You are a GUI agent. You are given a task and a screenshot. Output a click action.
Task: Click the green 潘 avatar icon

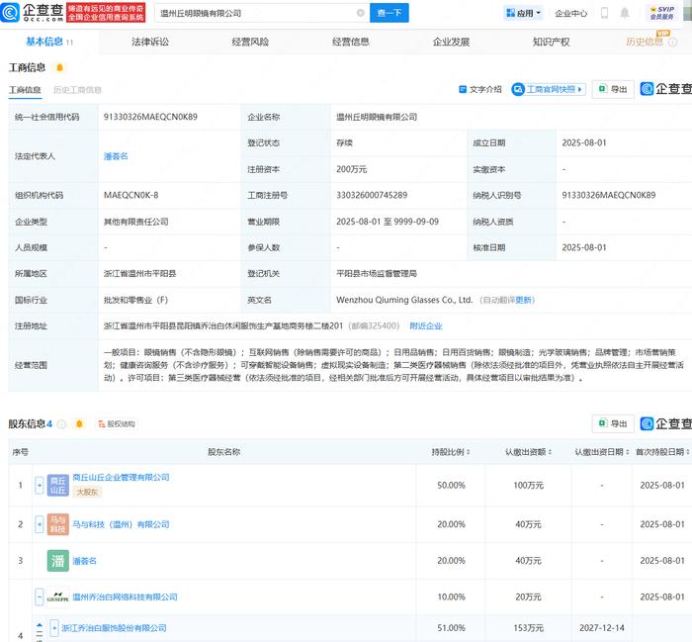[57, 561]
